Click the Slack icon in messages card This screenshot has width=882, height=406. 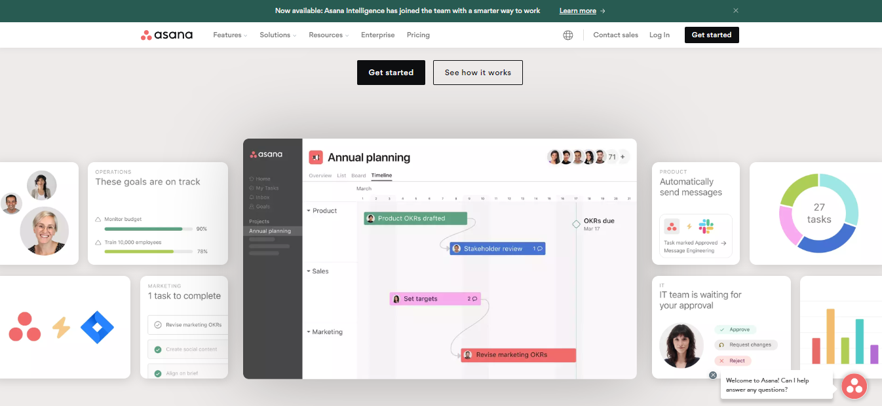[706, 227]
